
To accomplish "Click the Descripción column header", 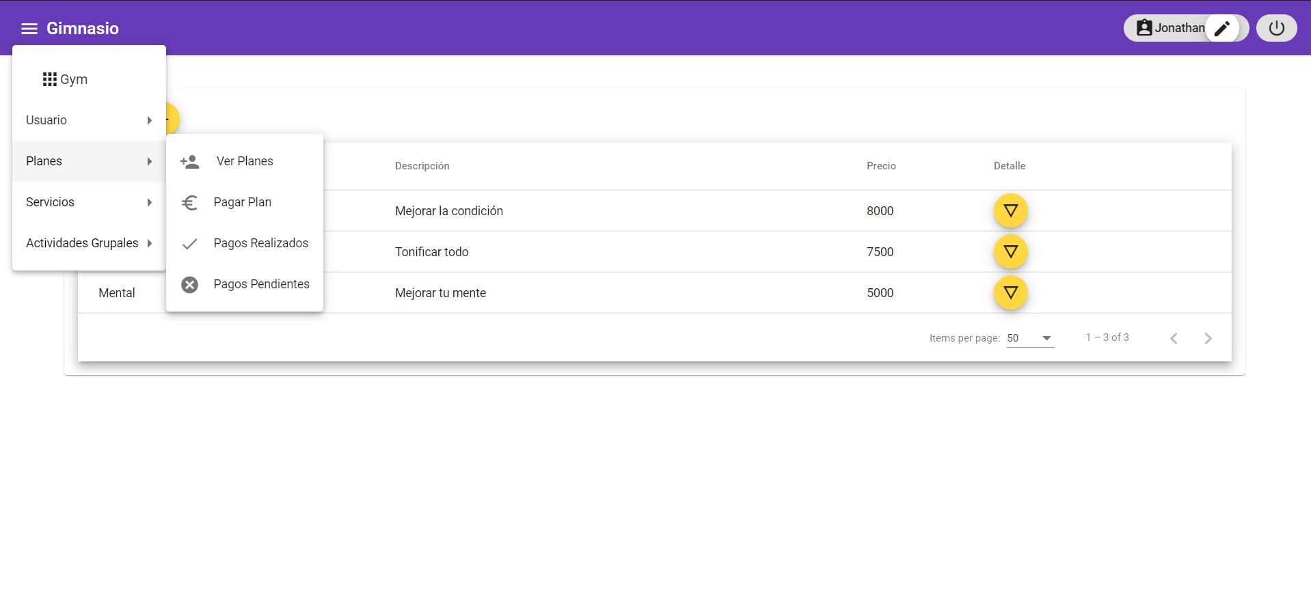I will 422,166.
